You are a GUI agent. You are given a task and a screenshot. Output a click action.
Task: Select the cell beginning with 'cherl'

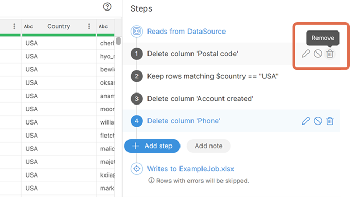pyautogui.click(x=105, y=43)
